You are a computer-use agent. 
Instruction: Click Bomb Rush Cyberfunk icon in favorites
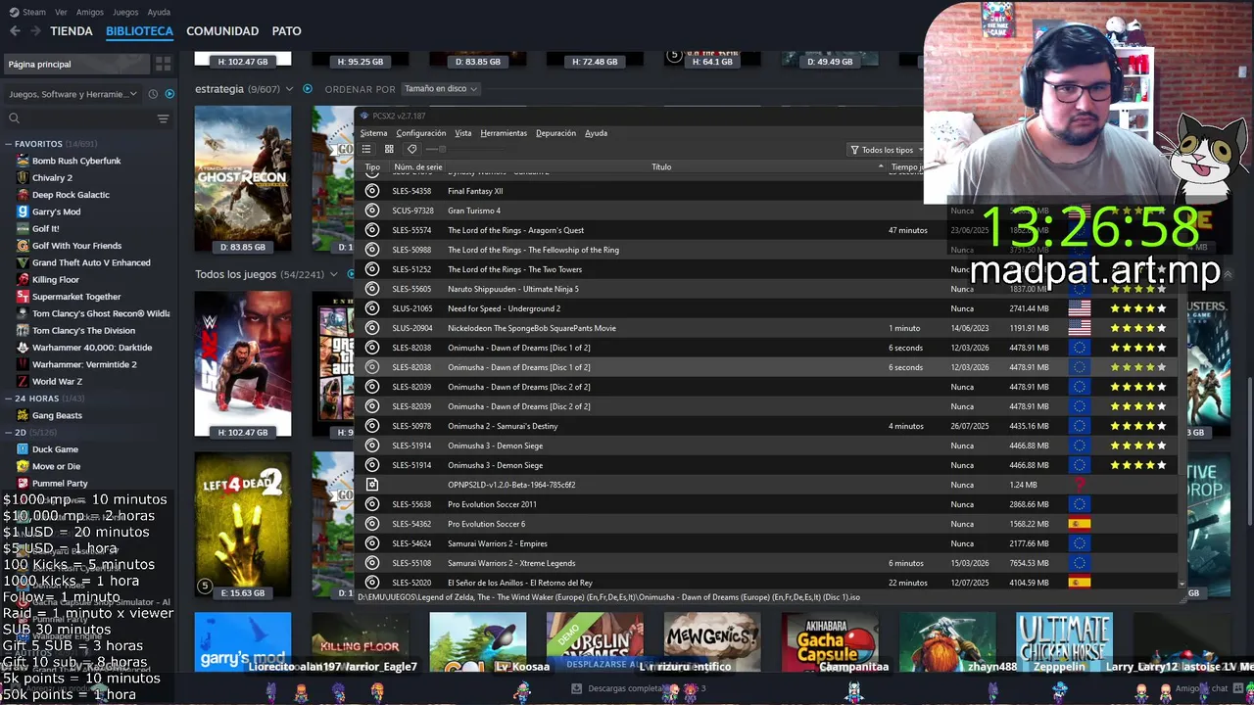[x=23, y=161]
